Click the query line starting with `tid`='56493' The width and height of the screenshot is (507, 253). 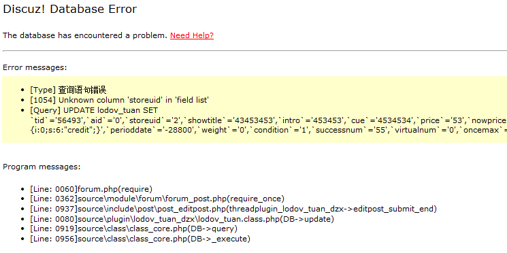pyautogui.click(x=268, y=120)
